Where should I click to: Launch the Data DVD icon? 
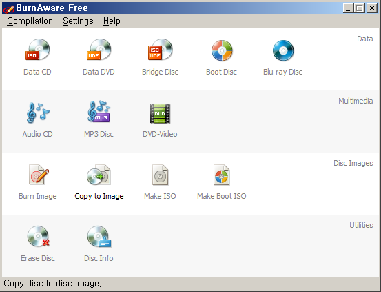(x=99, y=50)
